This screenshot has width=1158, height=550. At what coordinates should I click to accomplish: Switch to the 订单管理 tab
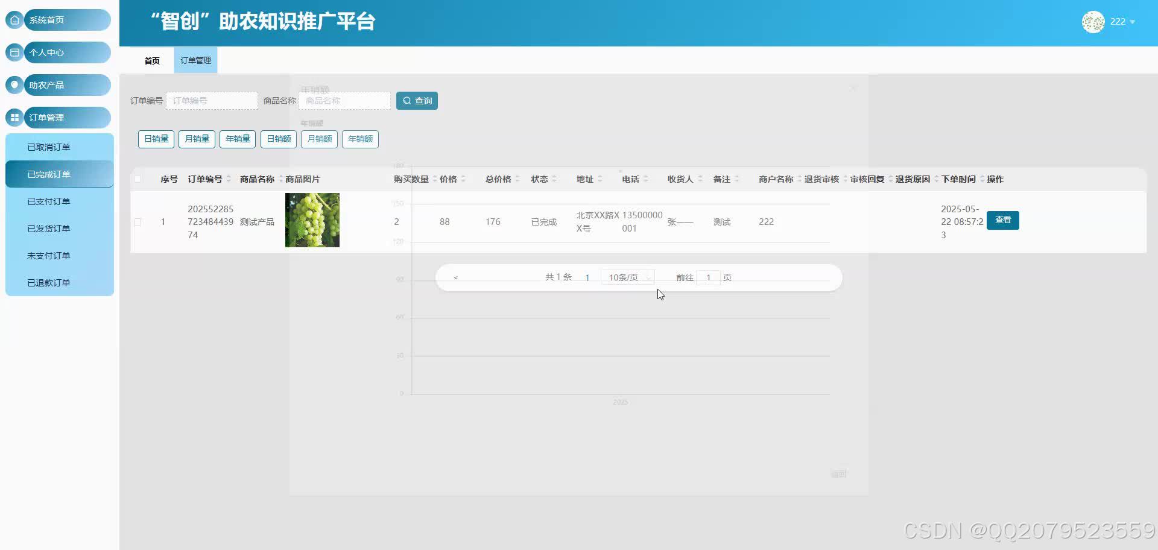click(x=195, y=60)
